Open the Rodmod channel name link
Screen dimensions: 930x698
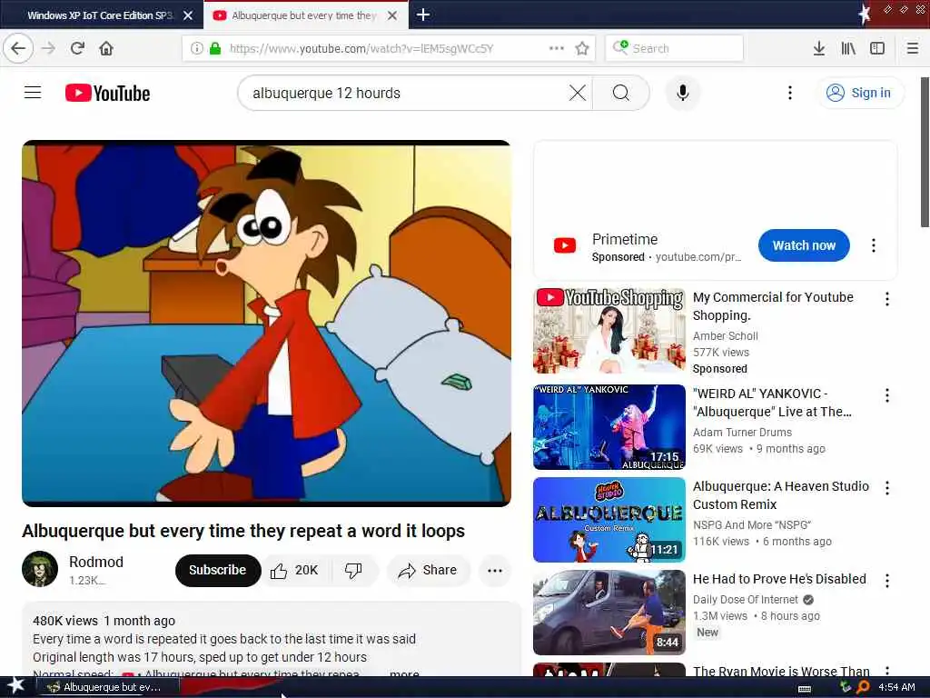(96, 562)
